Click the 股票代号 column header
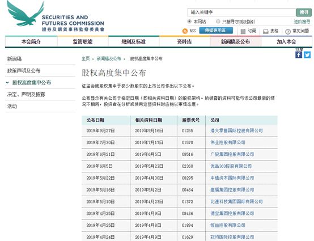Screen dimensions: 314x241 191,120
